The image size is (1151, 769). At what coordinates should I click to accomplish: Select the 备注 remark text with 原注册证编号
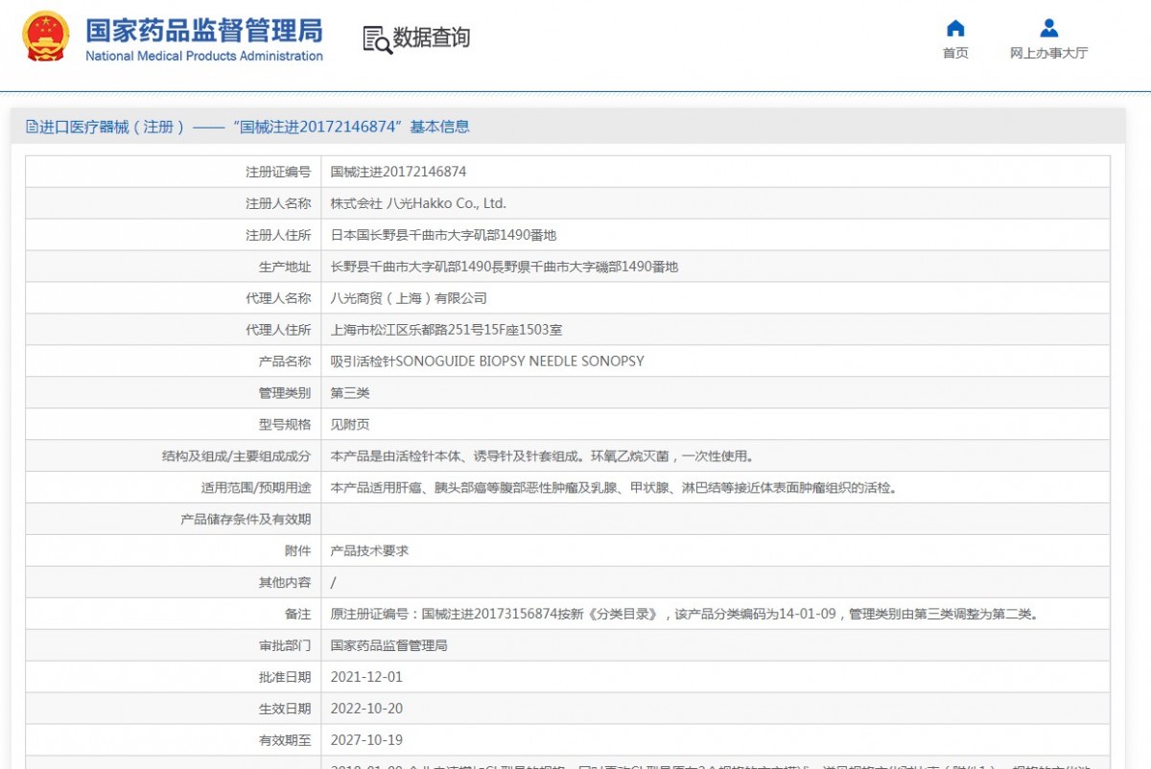click(x=685, y=615)
